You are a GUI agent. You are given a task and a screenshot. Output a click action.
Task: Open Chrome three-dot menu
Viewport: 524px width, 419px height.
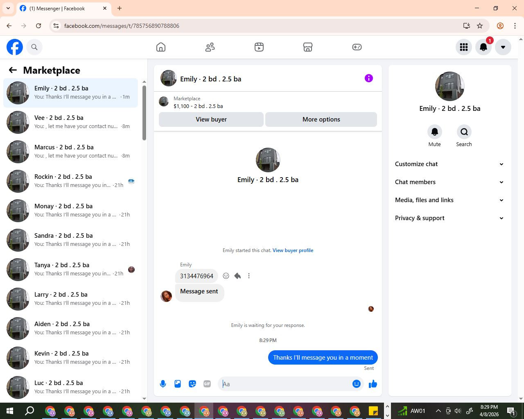click(x=515, y=26)
